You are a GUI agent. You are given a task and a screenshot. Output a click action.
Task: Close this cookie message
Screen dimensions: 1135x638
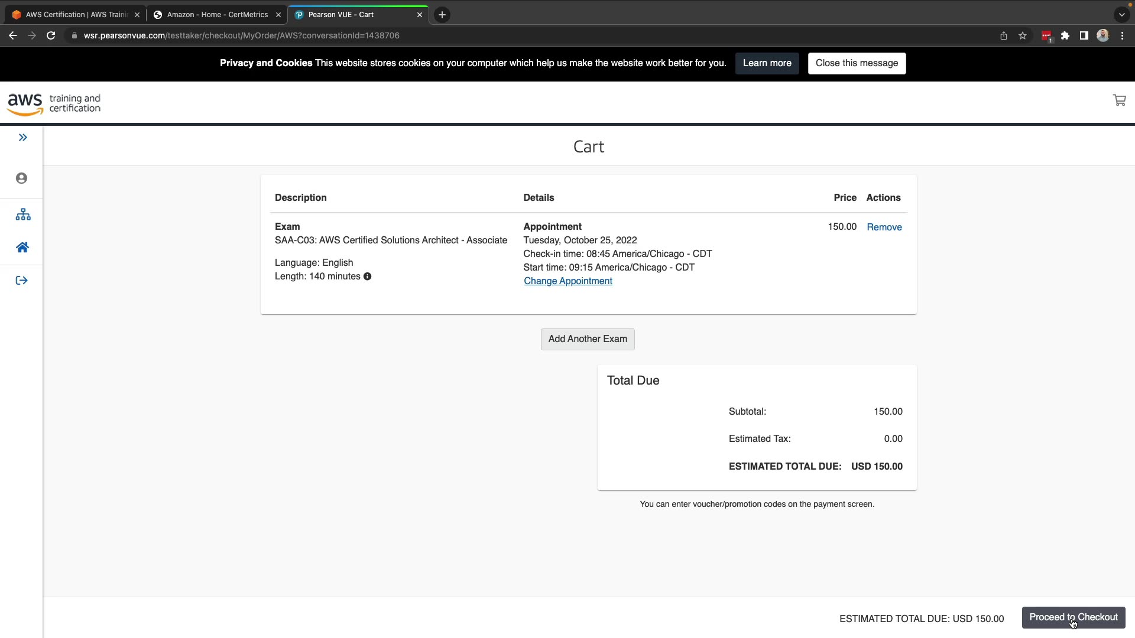[856, 63]
